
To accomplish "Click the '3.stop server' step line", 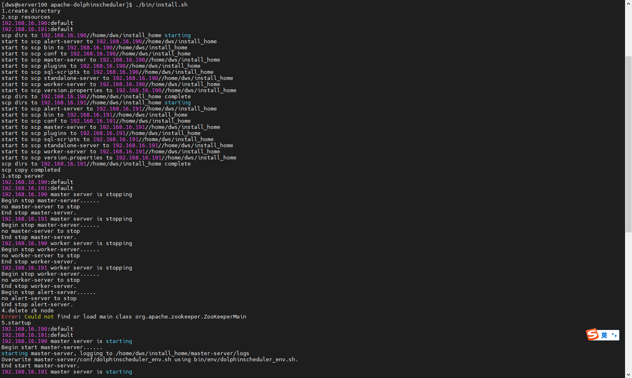I will click(23, 176).
